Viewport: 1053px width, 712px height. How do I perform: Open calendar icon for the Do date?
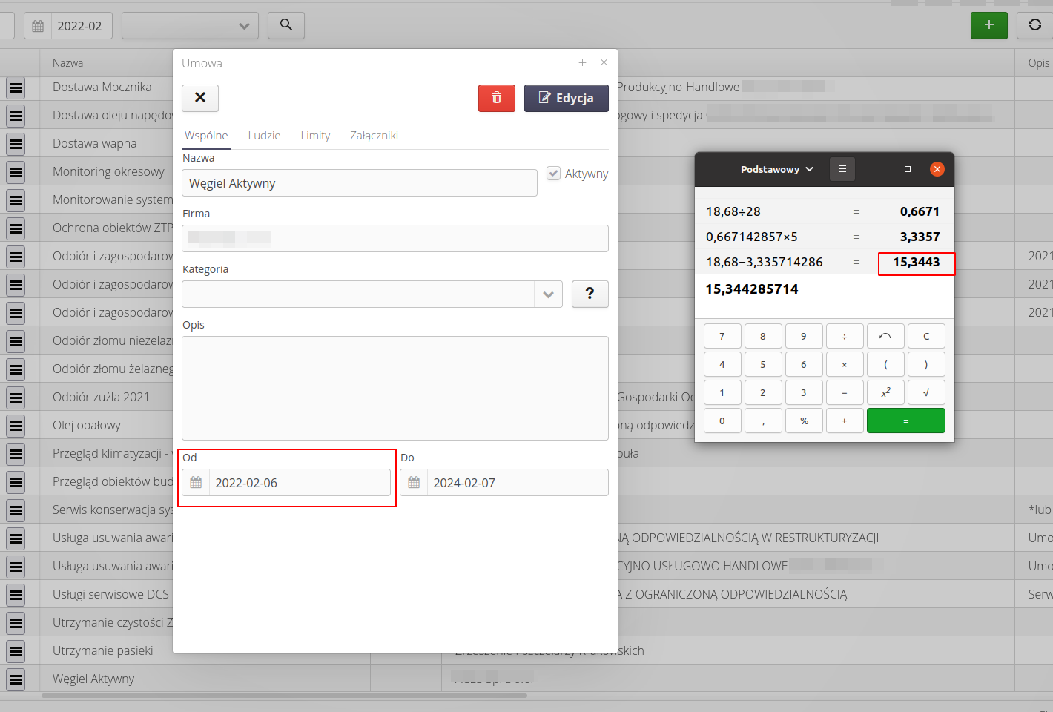(x=414, y=483)
